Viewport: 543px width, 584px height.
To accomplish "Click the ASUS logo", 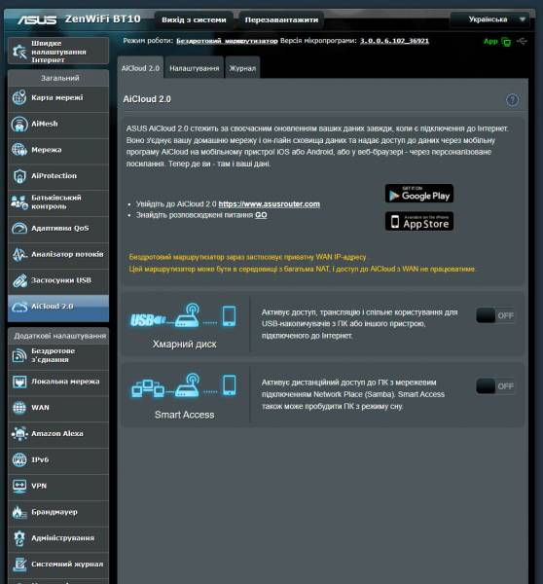I will pos(37,19).
